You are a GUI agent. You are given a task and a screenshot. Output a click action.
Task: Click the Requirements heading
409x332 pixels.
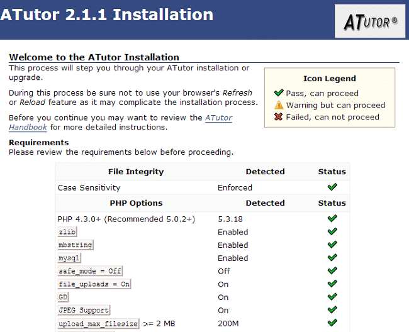click(x=39, y=143)
